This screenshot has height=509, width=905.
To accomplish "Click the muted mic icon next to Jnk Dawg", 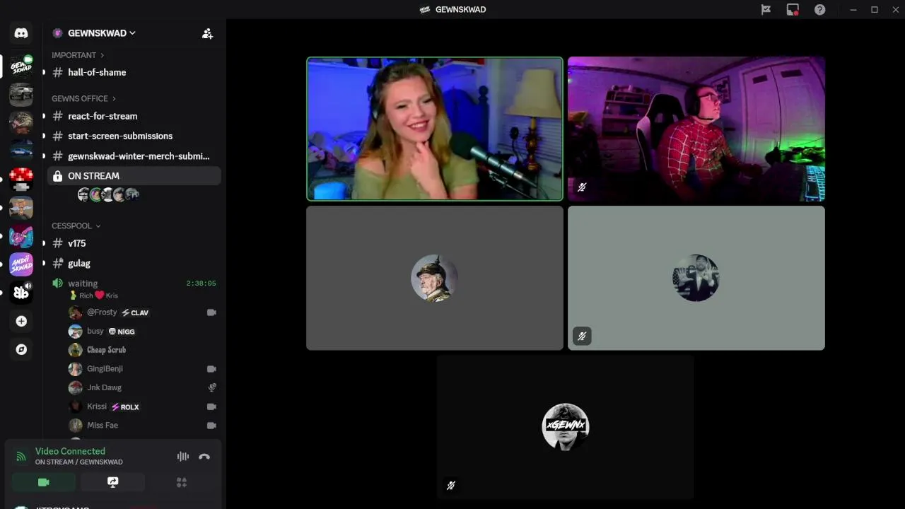I will (x=211, y=387).
